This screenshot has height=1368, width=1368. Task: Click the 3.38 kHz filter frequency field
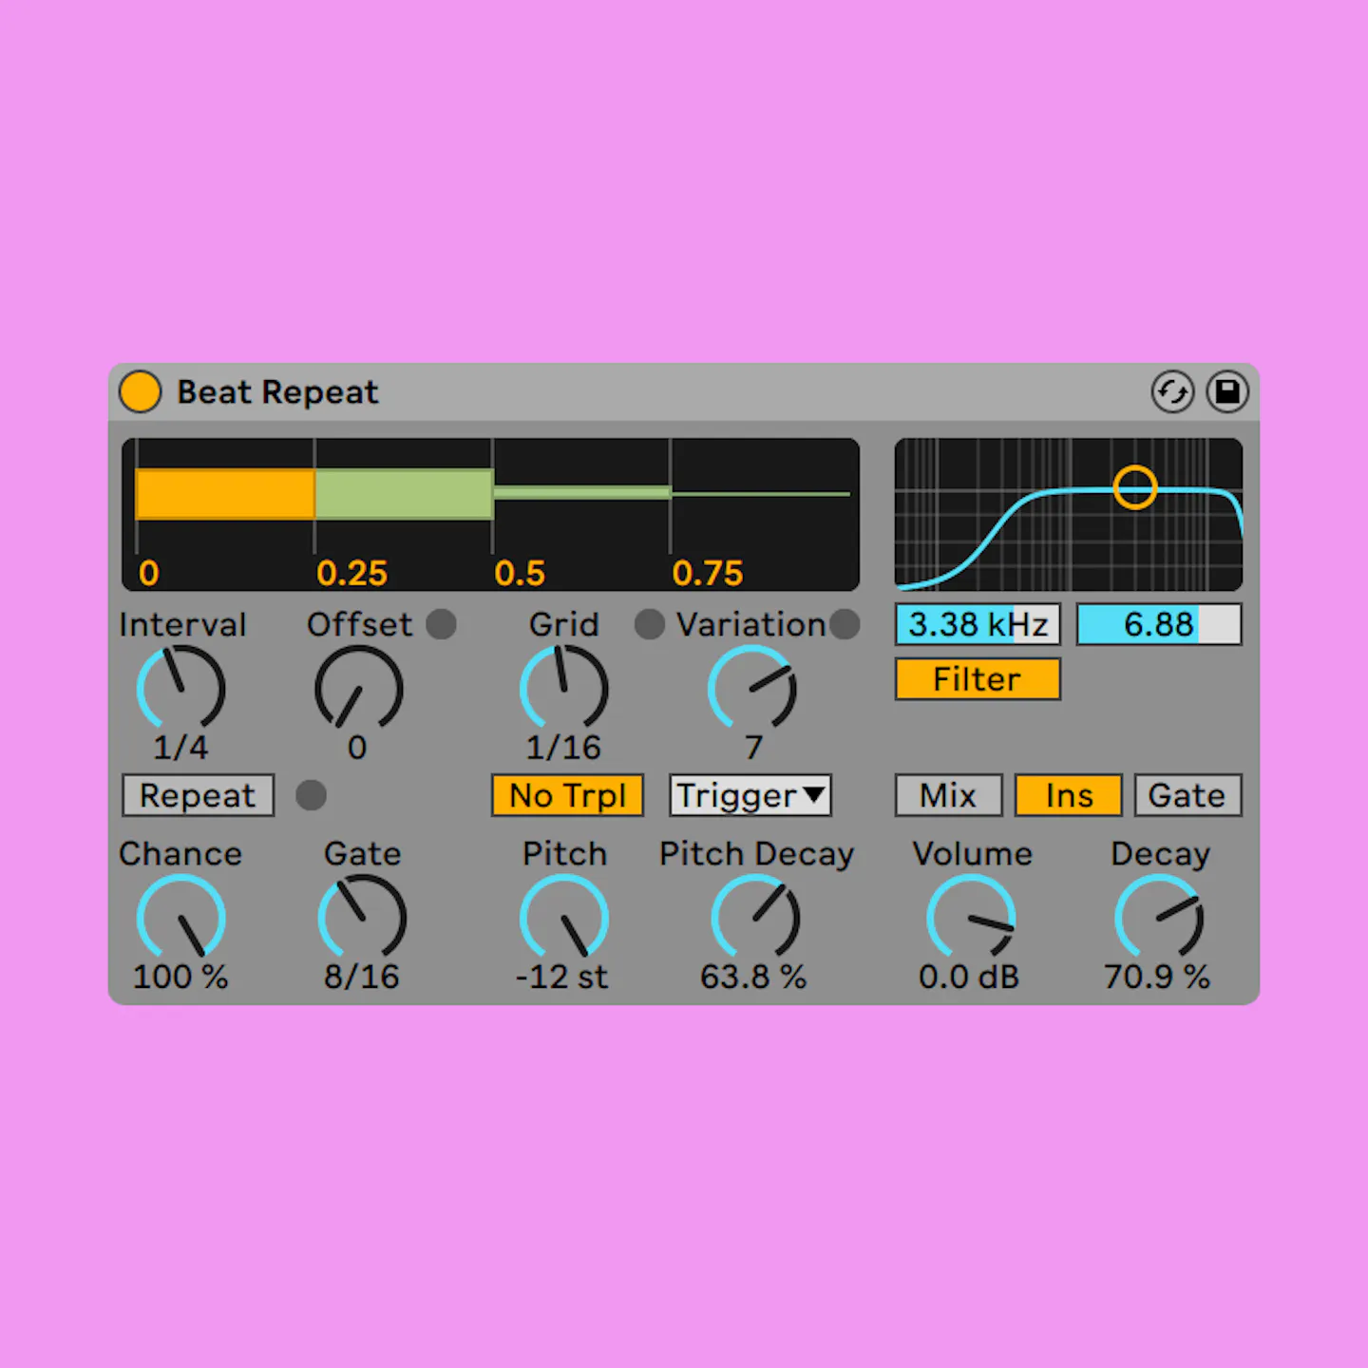[978, 624]
